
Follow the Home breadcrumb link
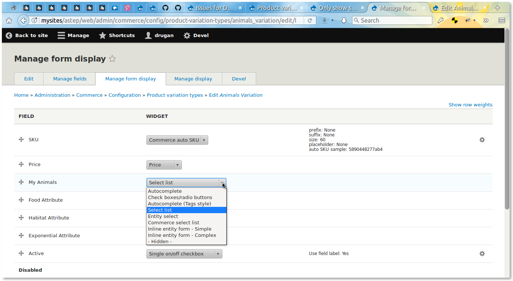tap(22, 95)
